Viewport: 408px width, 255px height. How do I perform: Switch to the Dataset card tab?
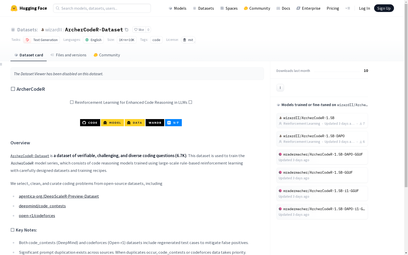tap(29, 55)
